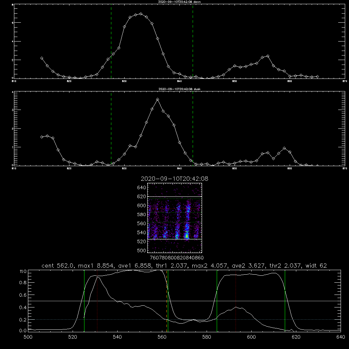Click green vertical line near 585 in bottom plot
This screenshot has height=349, width=349.
coord(217,300)
